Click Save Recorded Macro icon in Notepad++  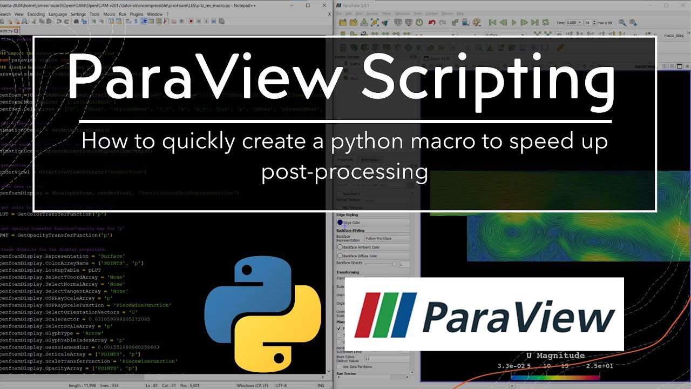tap(221, 22)
